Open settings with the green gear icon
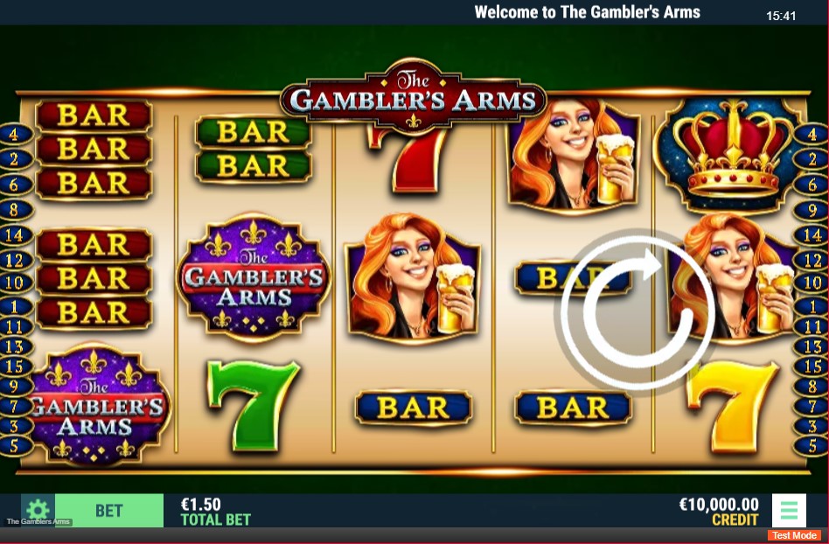Viewport: 829px width, 544px height. point(38,510)
